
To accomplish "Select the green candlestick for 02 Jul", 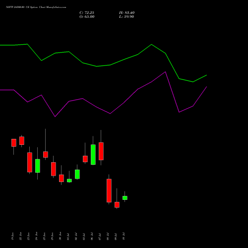I will point(77,174).
